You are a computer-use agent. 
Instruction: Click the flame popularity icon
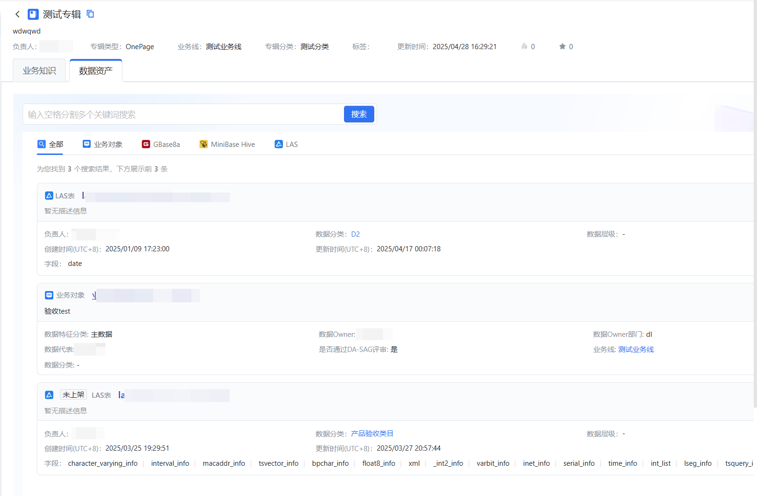(524, 46)
